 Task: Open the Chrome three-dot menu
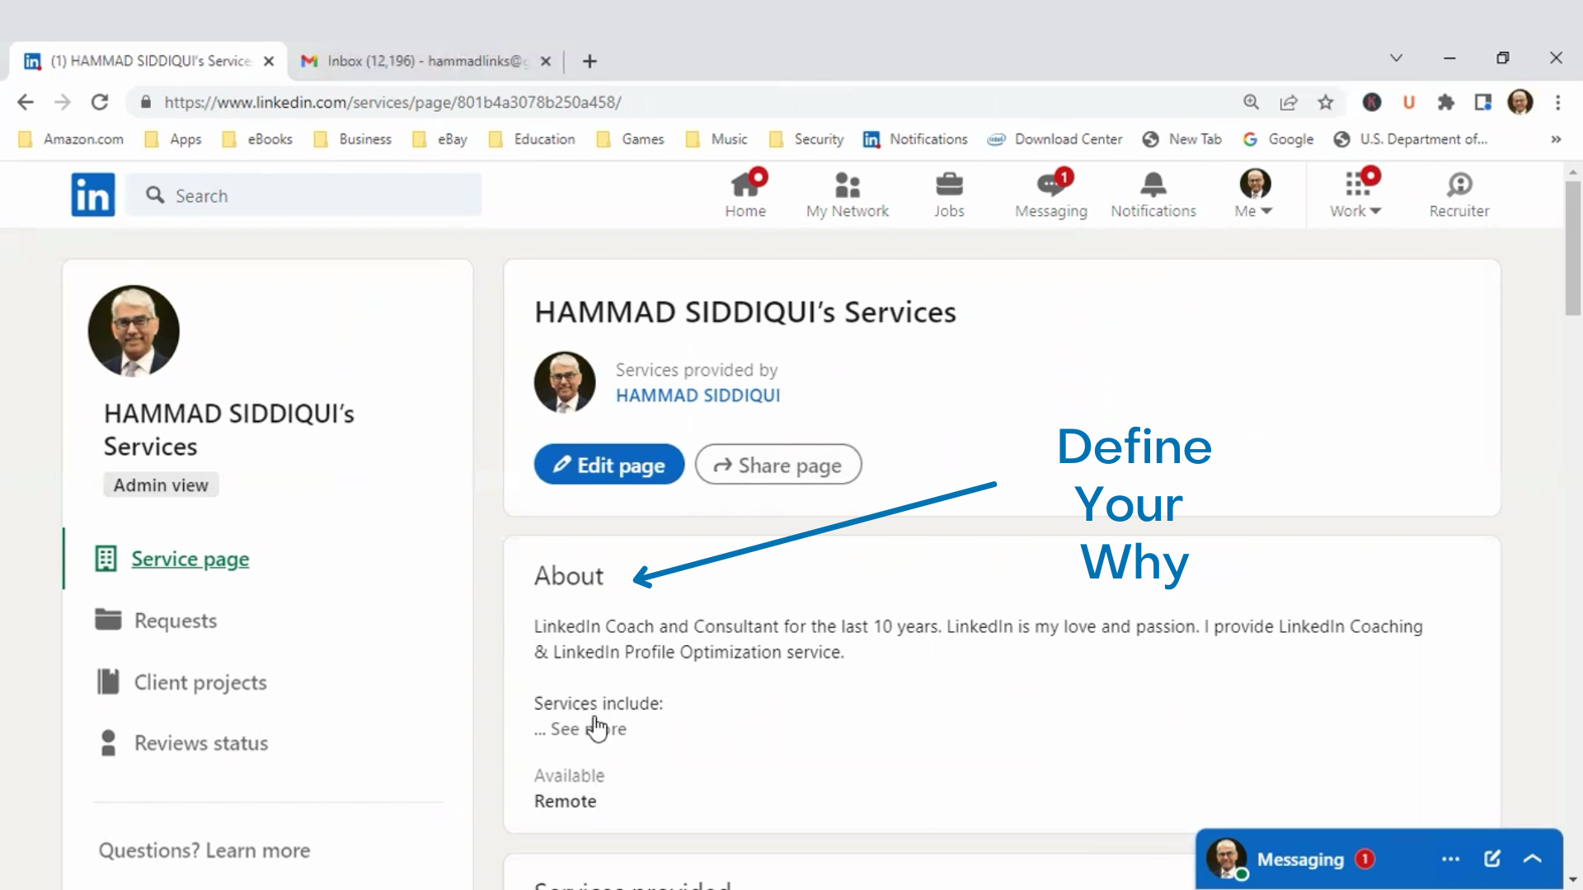click(1557, 102)
